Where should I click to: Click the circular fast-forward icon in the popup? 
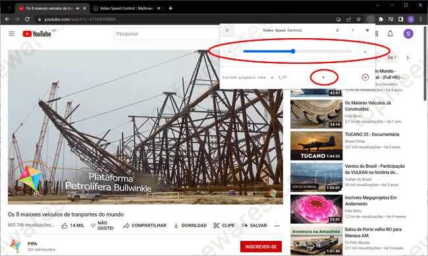coord(365,77)
